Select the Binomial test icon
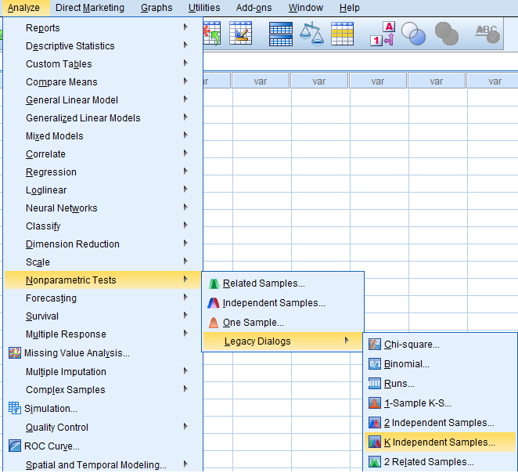 pyautogui.click(x=375, y=364)
